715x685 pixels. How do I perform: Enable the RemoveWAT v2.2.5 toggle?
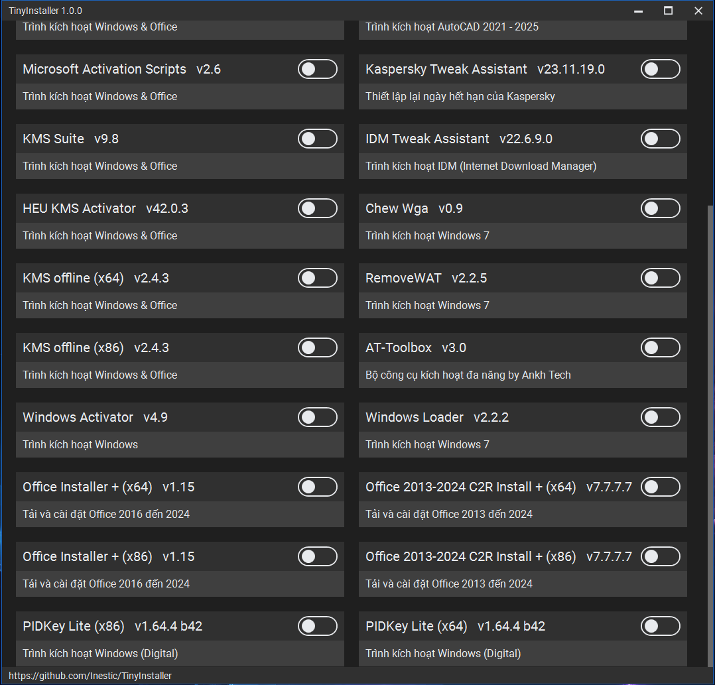coord(661,278)
